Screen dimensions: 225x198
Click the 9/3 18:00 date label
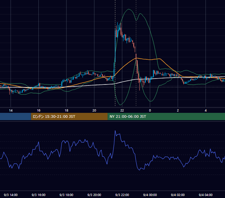(x=67, y=195)
